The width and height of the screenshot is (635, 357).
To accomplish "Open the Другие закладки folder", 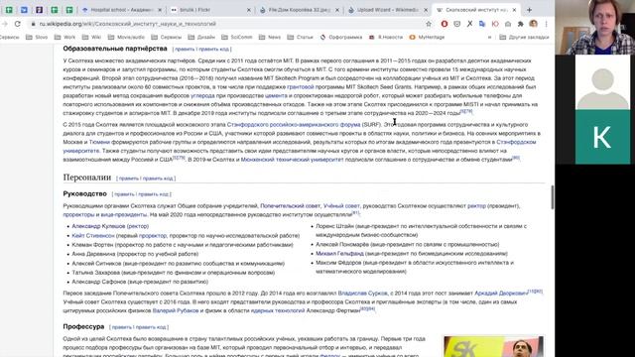I will pos(525,37).
